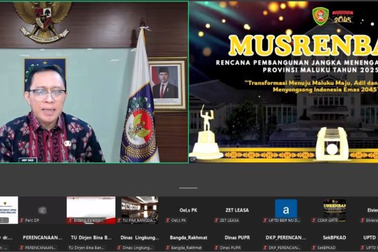Select the blurred avatar of Perc DP
This screenshot has height=252, width=378.
pyautogui.click(x=42, y=210)
